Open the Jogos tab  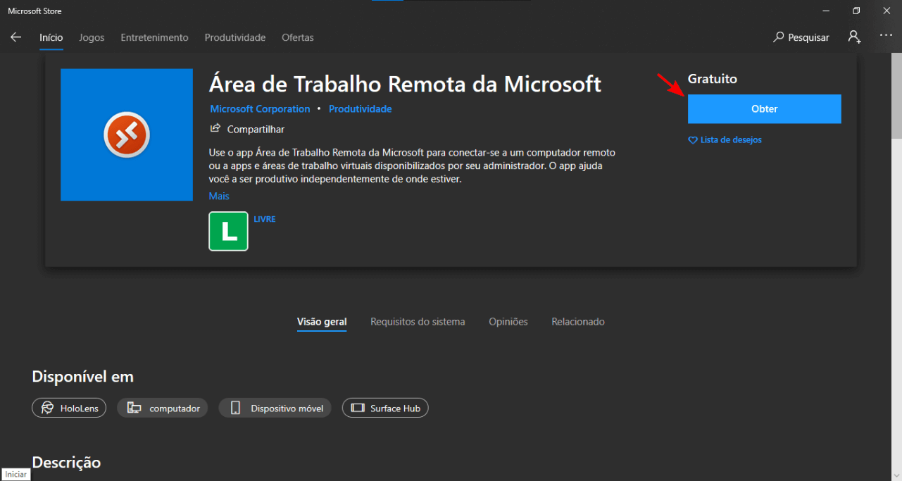tap(92, 37)
